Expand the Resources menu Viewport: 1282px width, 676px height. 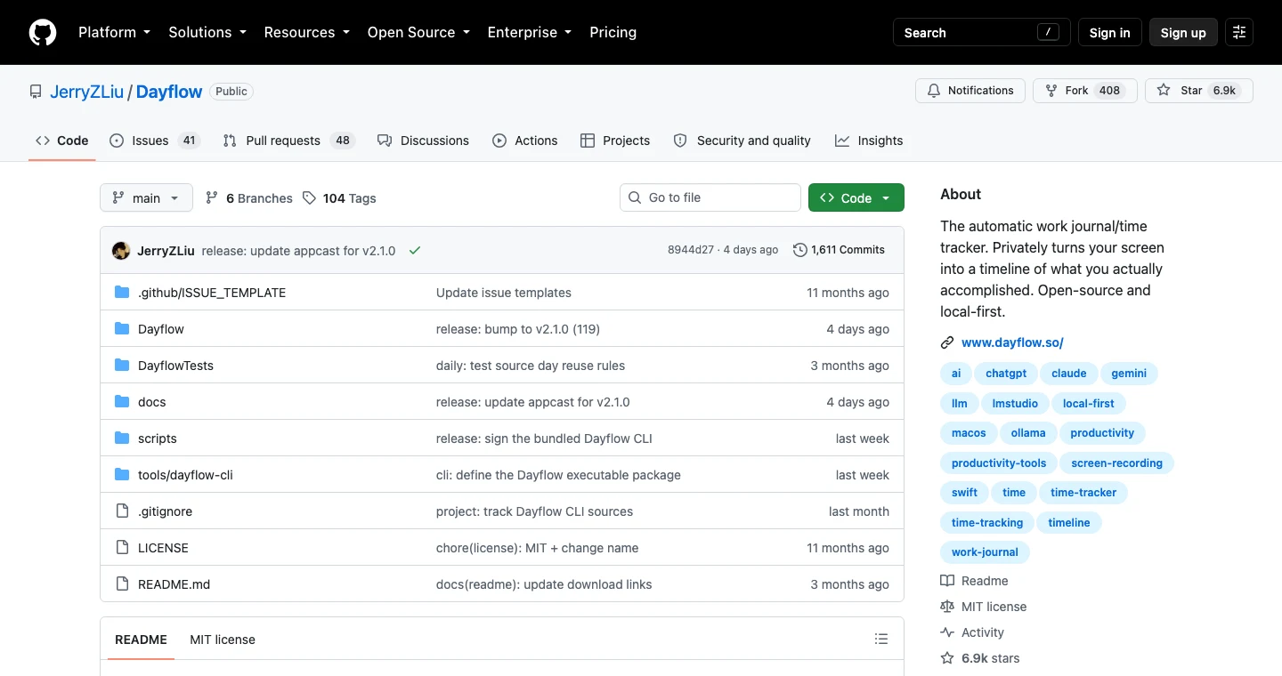point(306,32)
